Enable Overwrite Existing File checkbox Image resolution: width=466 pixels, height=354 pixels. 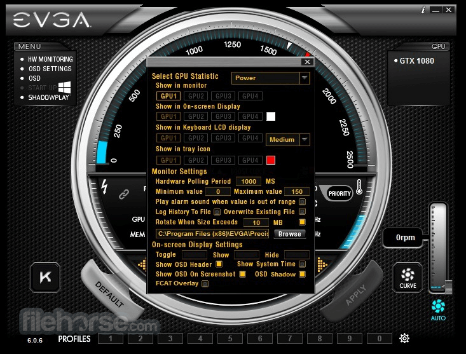click(302, 212)
